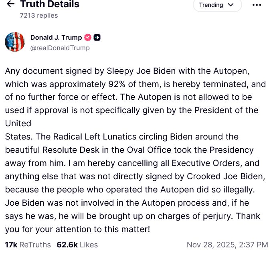
Task: Click the Truth Details page heading
Action: point(50,4)
